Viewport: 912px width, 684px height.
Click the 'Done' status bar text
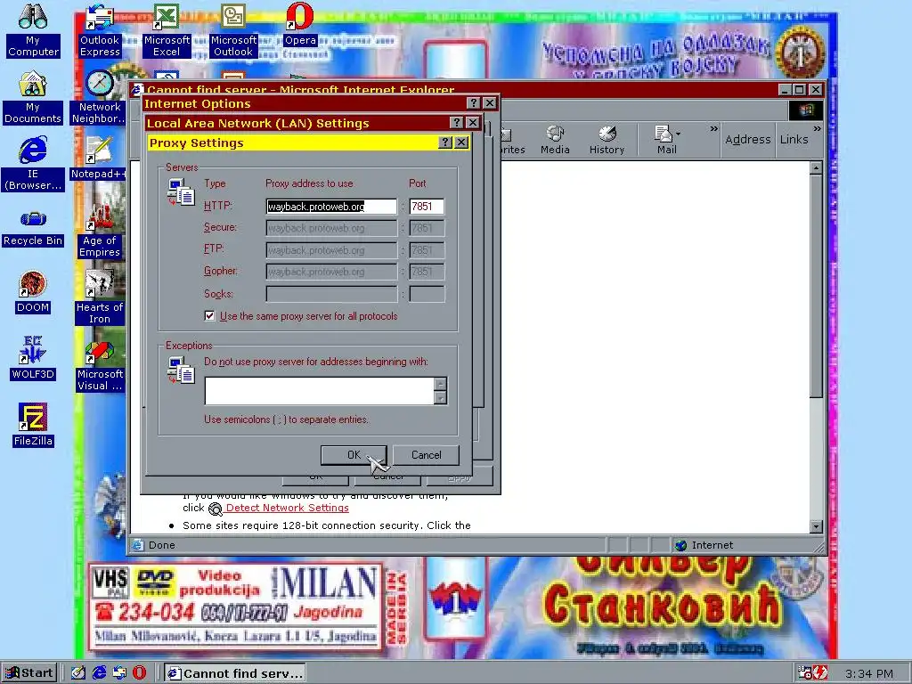162,545
